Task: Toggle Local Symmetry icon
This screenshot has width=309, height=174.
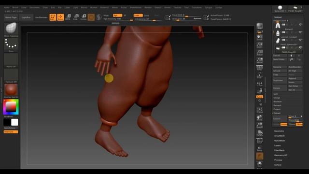Action: (260, 84)
